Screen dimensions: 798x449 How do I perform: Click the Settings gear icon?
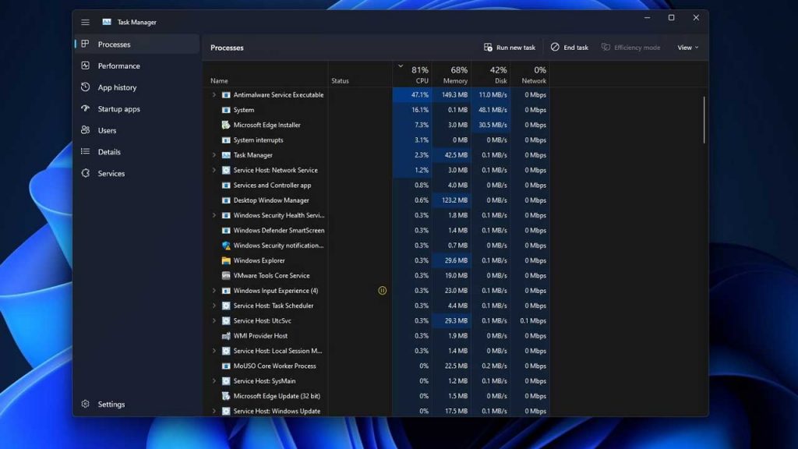(x=85, y=404)
